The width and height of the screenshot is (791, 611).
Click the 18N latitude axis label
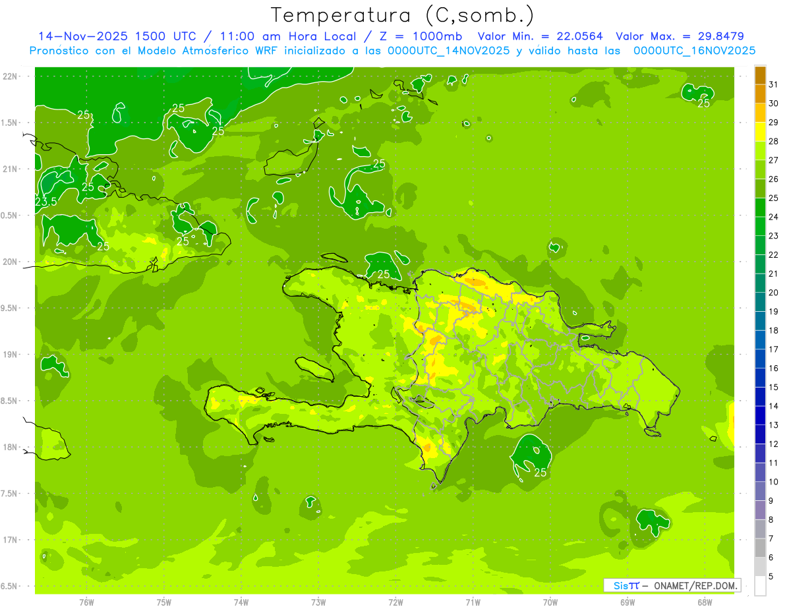click(10, 447)
